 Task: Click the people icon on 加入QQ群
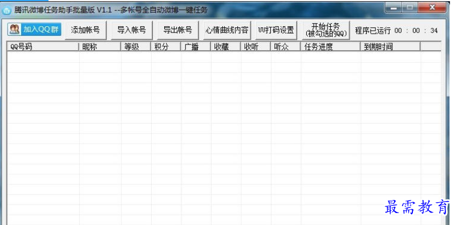[x=14, y=30]
